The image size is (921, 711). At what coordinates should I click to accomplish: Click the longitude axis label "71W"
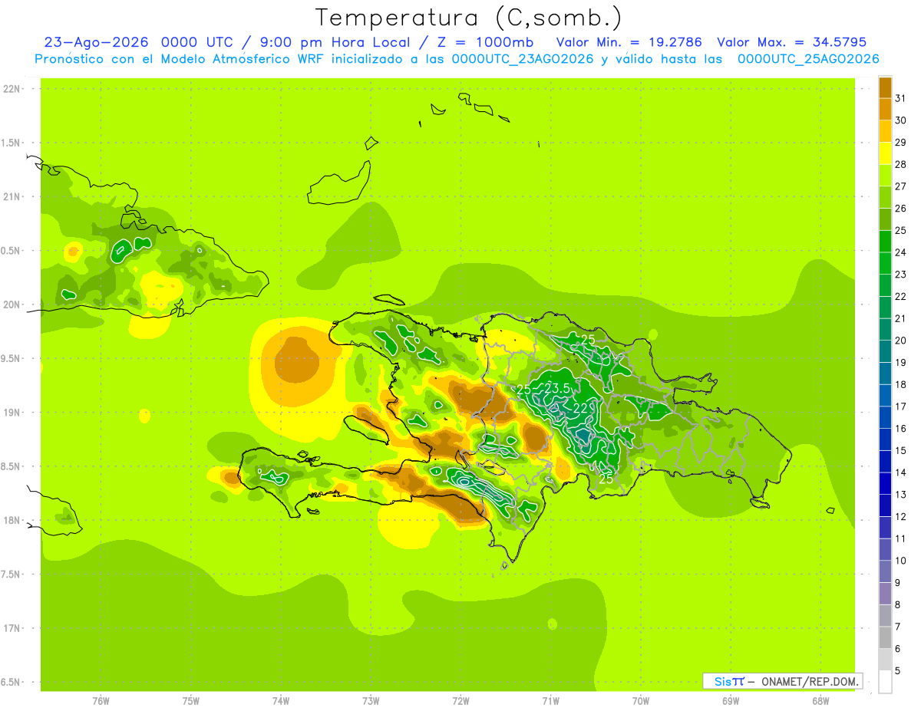click(x=550, y=701)
